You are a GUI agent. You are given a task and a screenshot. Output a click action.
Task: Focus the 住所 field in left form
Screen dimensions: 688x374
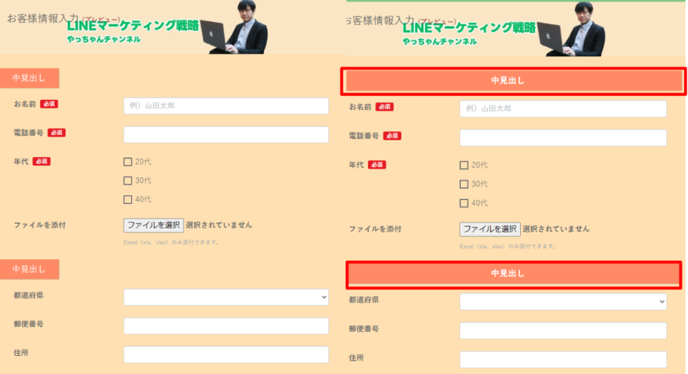pyautogui.click(x=226, y=355)
